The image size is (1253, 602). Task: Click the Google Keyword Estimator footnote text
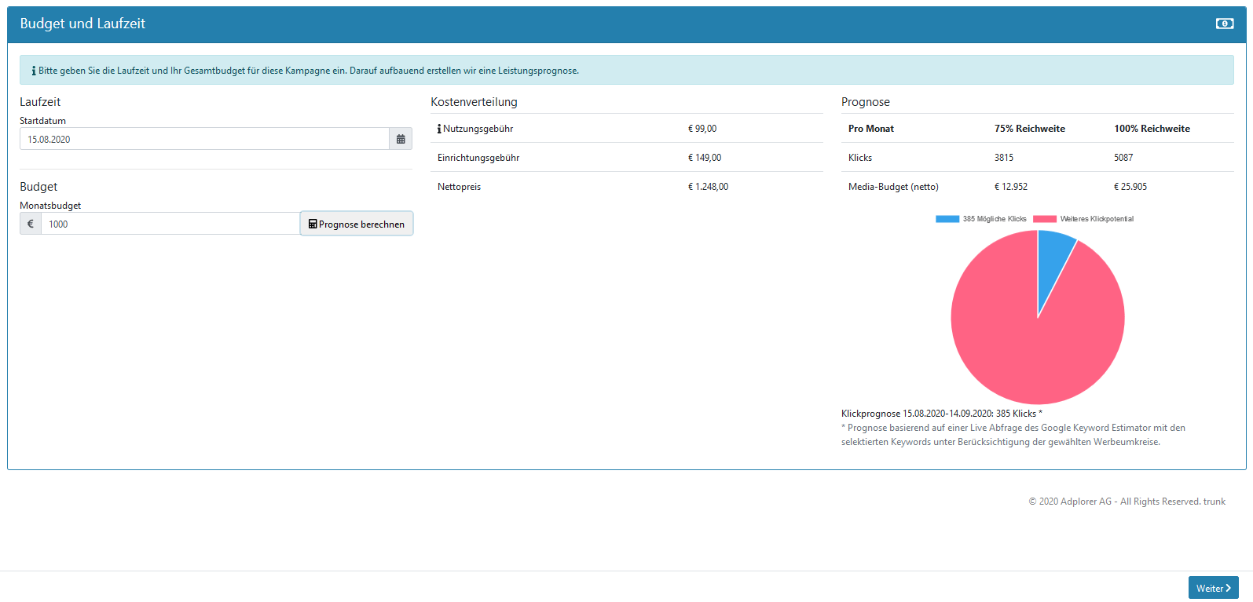click(1013, 435)
